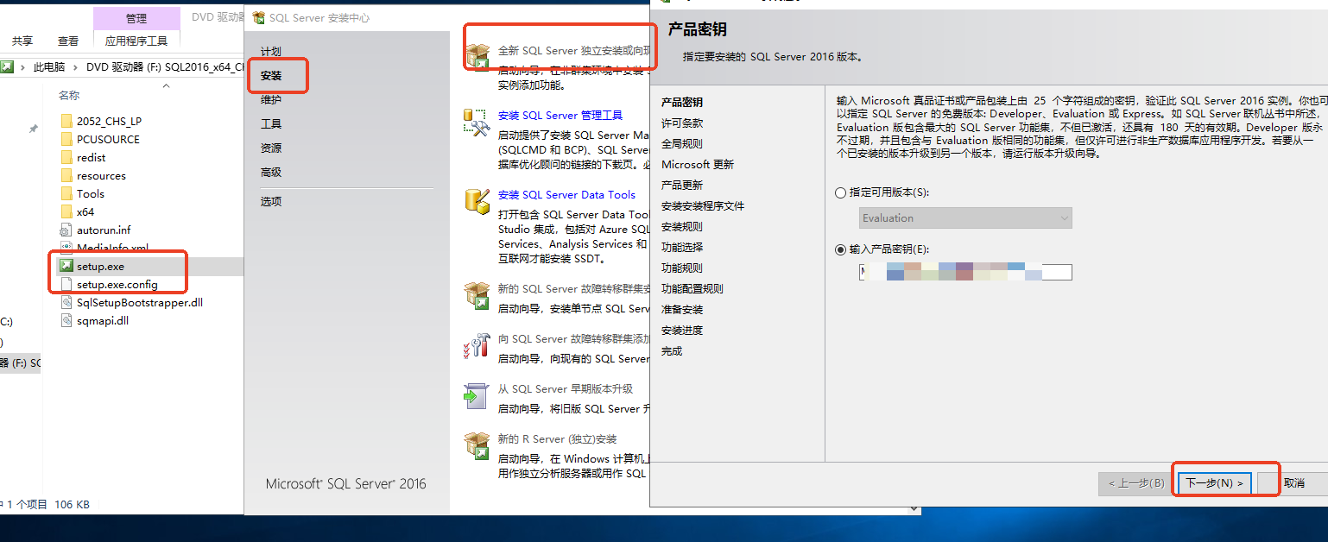The image size is (1328, 542).
Task: Open the 高级 page in 安装中心
Action: [x=271, y=173]
